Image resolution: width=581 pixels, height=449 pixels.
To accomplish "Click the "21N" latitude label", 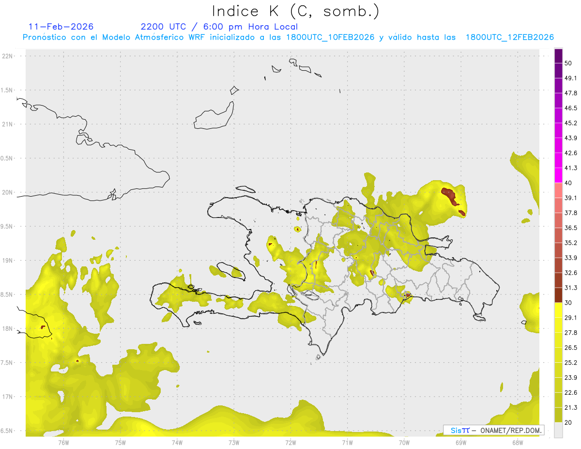I will click(8, 124).
